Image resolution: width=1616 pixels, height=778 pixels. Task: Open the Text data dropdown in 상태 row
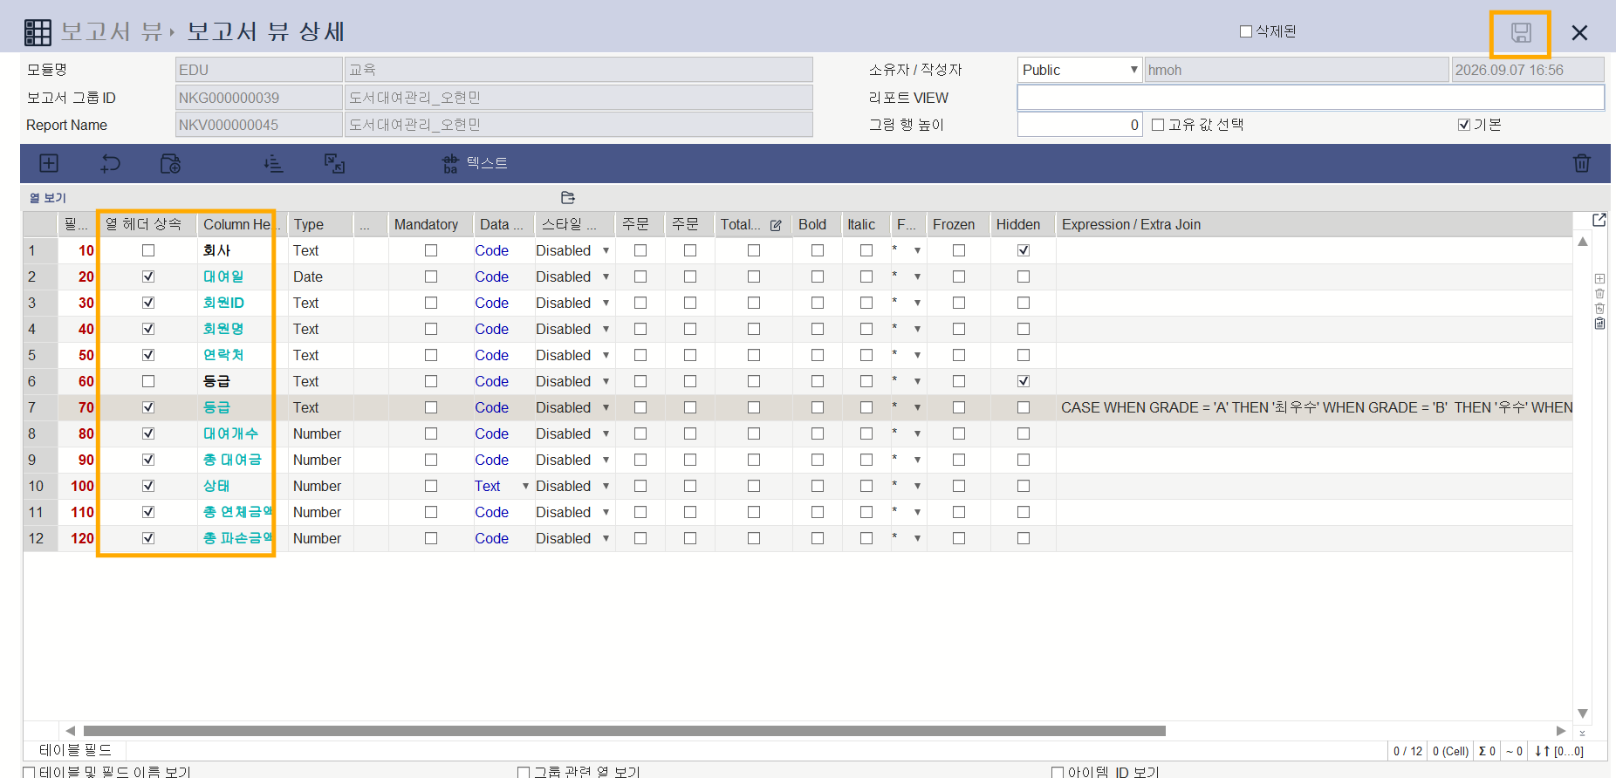tap(525, 486)
